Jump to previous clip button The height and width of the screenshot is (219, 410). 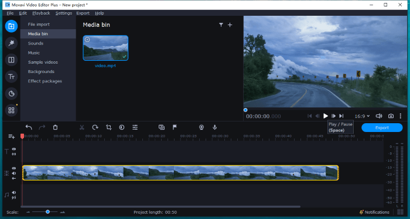coord(310,116)
